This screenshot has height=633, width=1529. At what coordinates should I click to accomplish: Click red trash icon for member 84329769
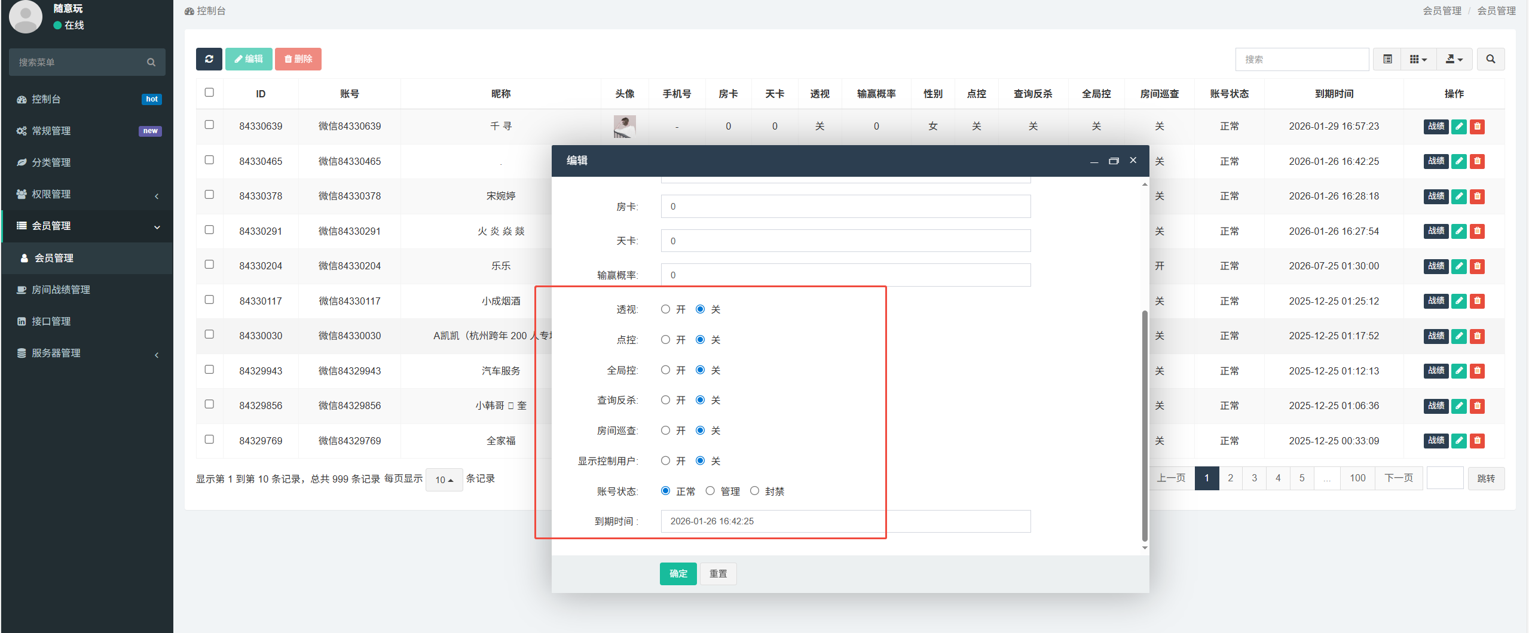click(1477, 441)
